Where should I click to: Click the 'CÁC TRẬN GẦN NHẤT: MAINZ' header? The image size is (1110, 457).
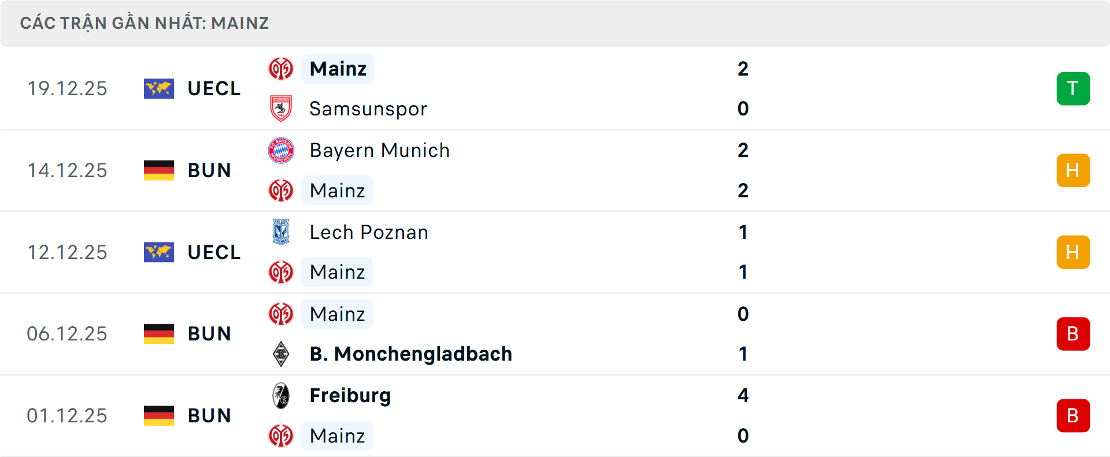145,23
